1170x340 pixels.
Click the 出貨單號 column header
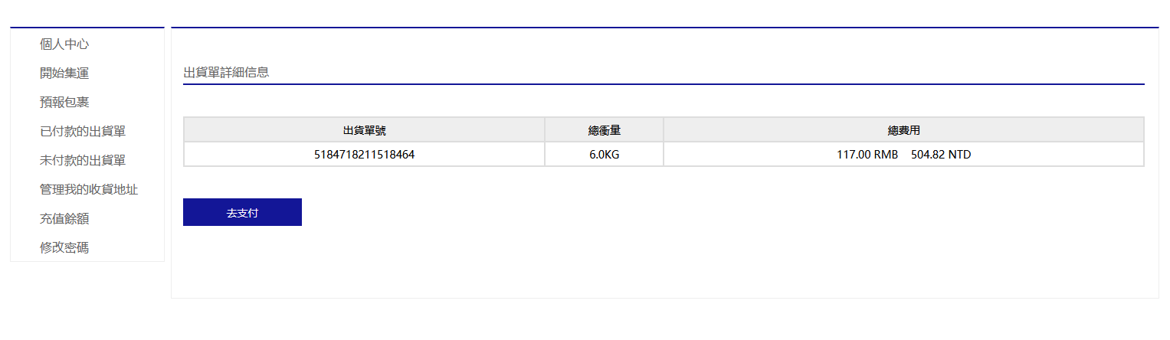[x=364, y=129]
